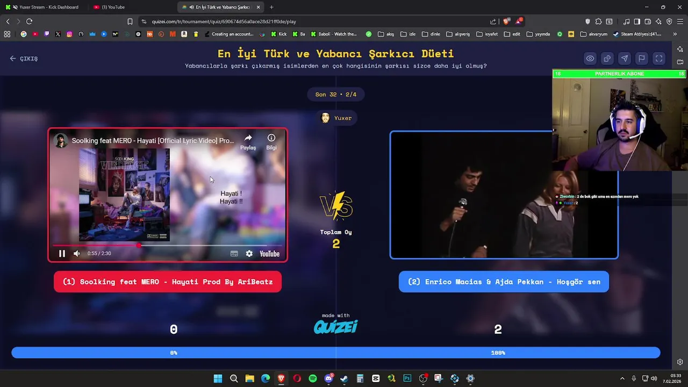The height and width of the screenshot is (387, 688).
Task: Open OBS Studio from taskbar
Action: (423, 378)
